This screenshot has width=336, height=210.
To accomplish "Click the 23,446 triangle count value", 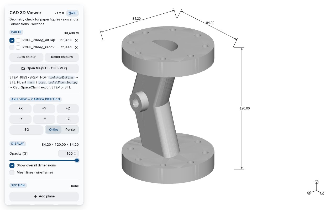I will [x=66, y=48].
